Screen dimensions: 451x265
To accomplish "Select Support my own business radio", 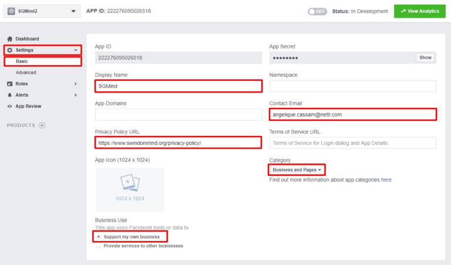I will tap(99, 237).
